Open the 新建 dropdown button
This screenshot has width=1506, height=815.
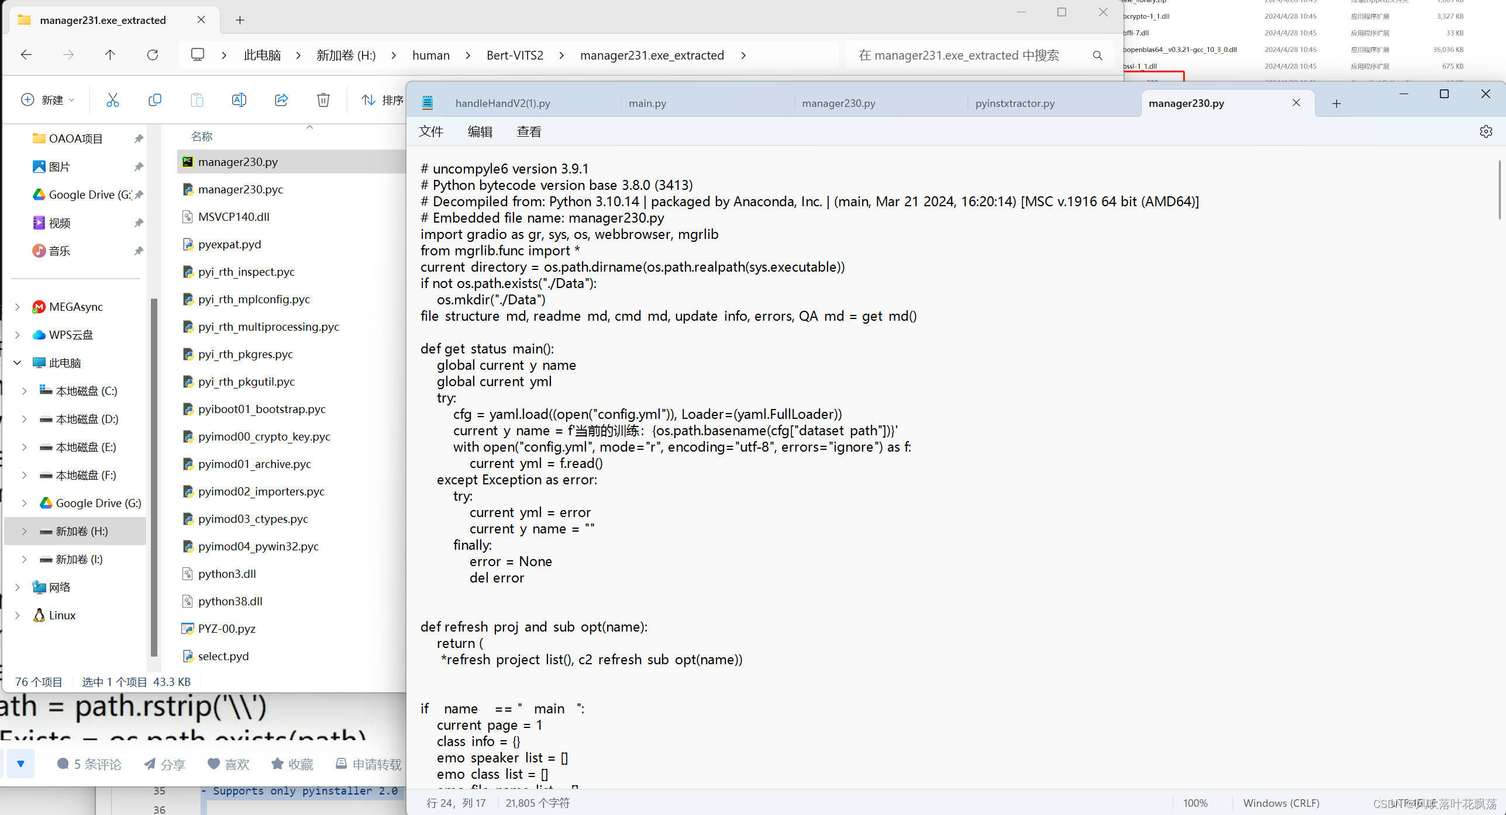49,100
